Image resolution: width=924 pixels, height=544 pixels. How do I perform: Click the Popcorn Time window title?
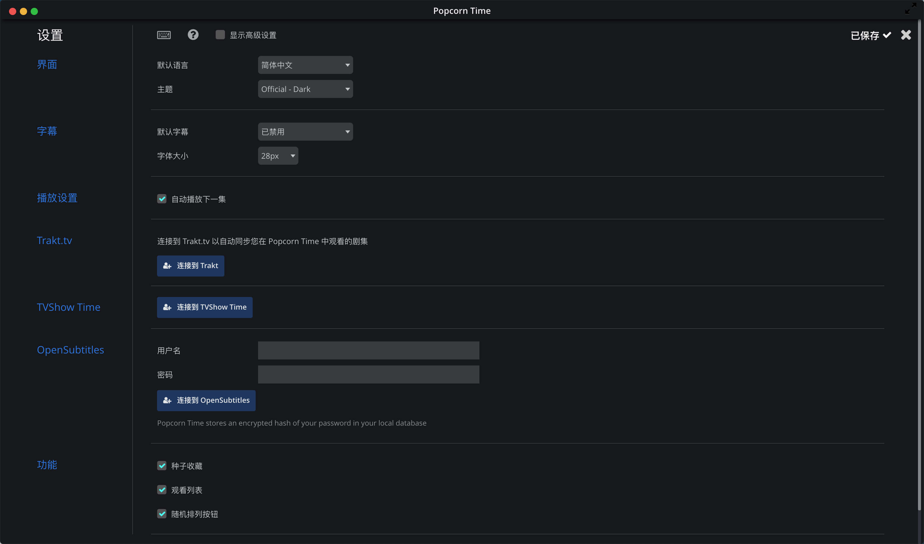click(462, 11)
